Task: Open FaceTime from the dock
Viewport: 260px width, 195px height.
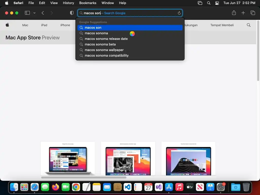Action: (x=66, y=187)
